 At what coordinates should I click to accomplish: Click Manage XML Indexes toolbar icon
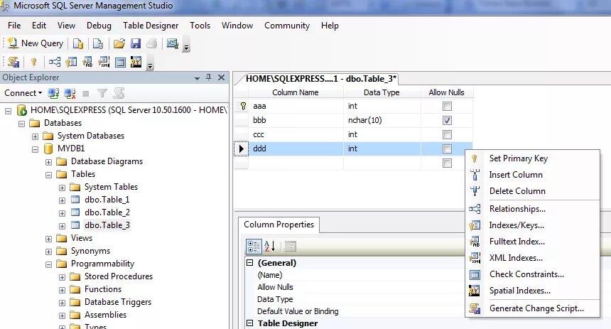coord(104,62)
